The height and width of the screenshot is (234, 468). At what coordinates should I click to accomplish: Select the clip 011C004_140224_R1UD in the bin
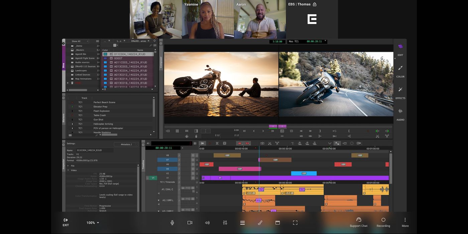click(x=129, y=54)
